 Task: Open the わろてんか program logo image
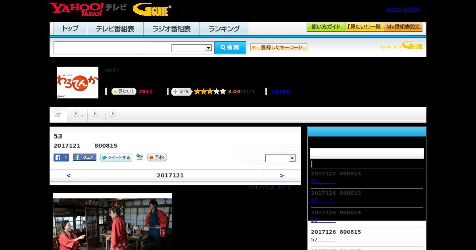[77, 82]
